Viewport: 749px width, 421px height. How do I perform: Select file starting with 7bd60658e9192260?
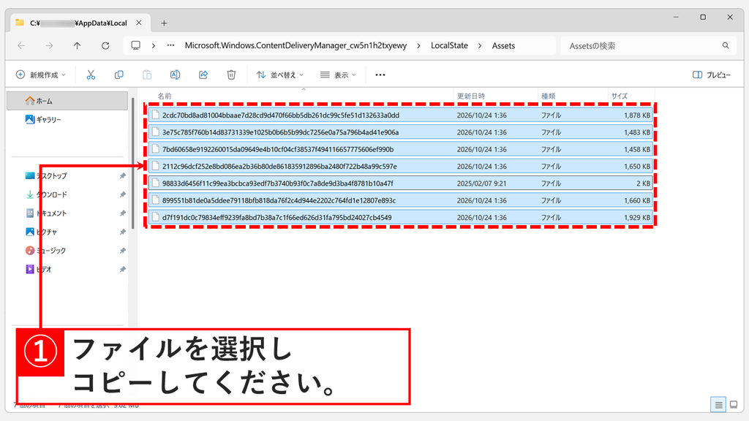400,149
